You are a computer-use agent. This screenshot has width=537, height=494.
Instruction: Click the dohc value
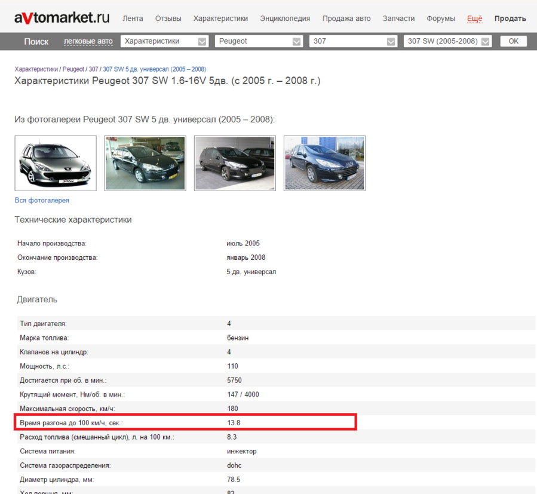click(234, 465)
